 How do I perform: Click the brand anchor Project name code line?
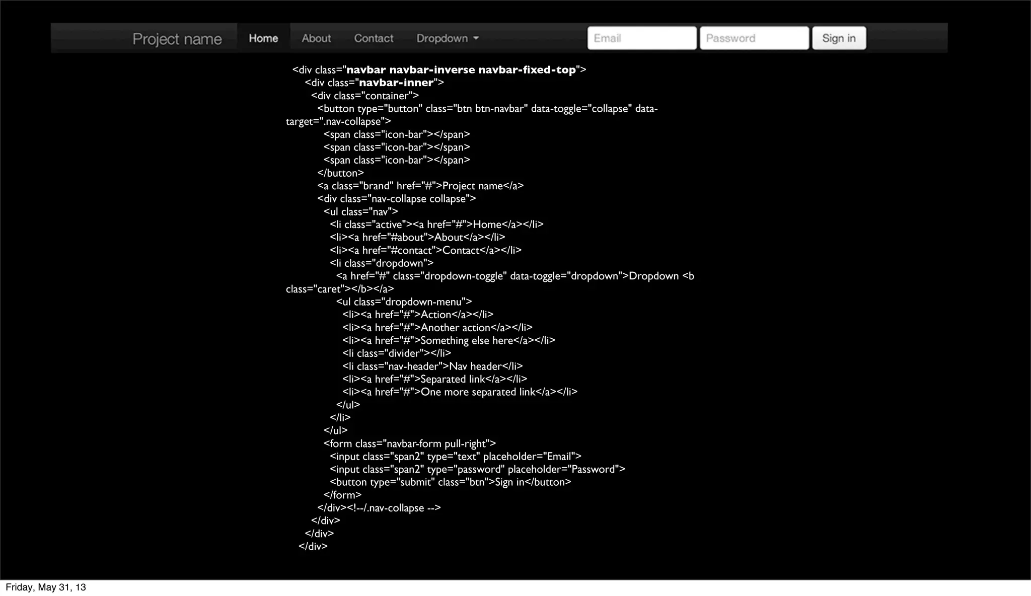click(x=420, y=186)
